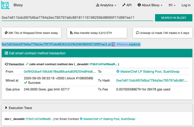Click the Analytics bar chart icon
This screenshot has width=194, height=127.
point(98,5)
